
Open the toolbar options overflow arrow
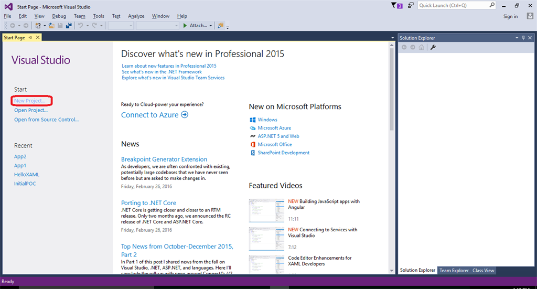pyautogui.click(x=228, y=27)
